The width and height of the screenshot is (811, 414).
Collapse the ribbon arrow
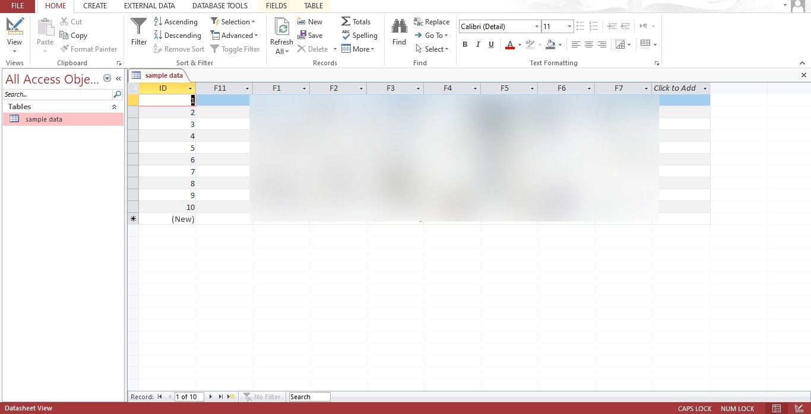pos(802,63)
